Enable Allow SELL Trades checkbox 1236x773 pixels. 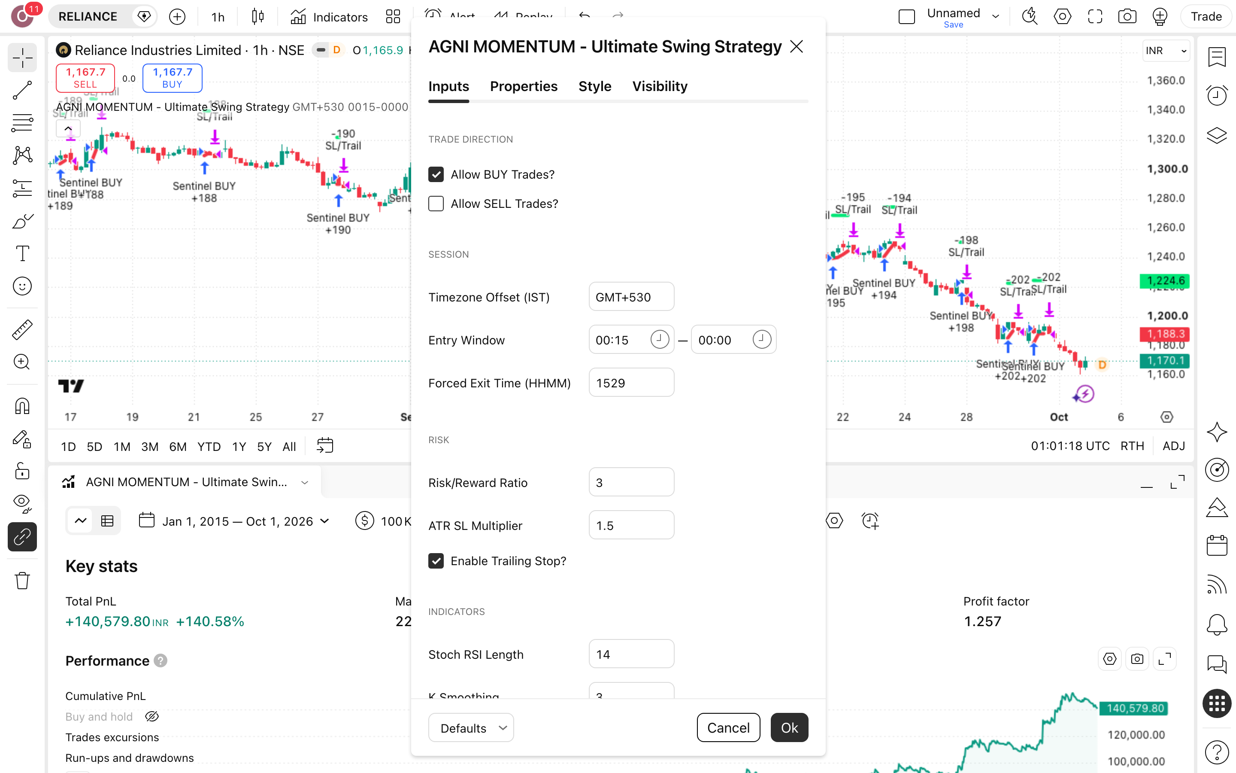point(436,204)
